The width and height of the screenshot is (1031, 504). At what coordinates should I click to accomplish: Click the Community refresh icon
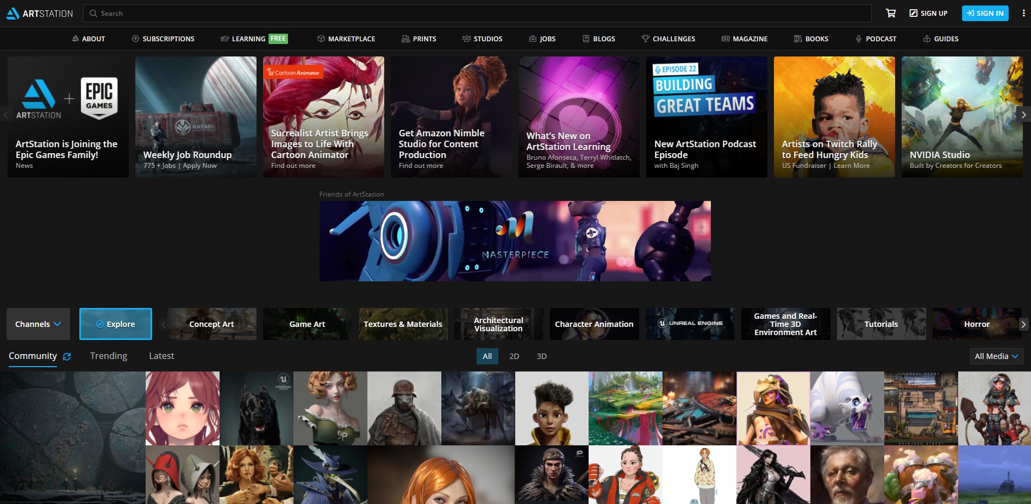(x=67, y=357)
